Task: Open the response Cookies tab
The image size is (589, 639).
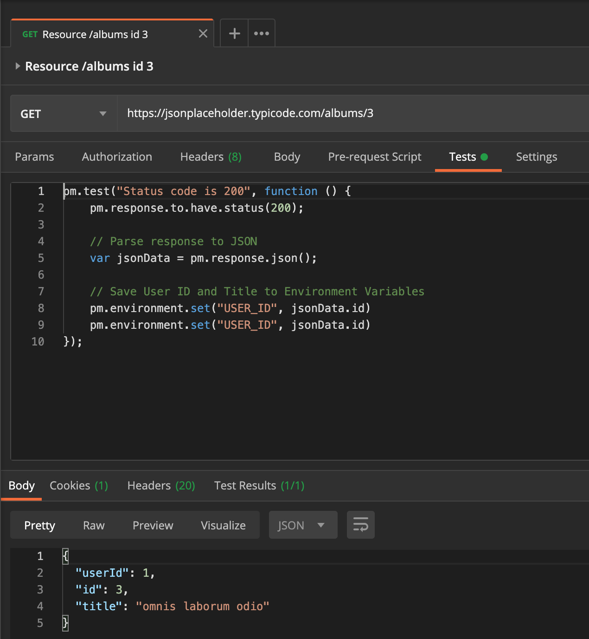Action: [78, 485]
